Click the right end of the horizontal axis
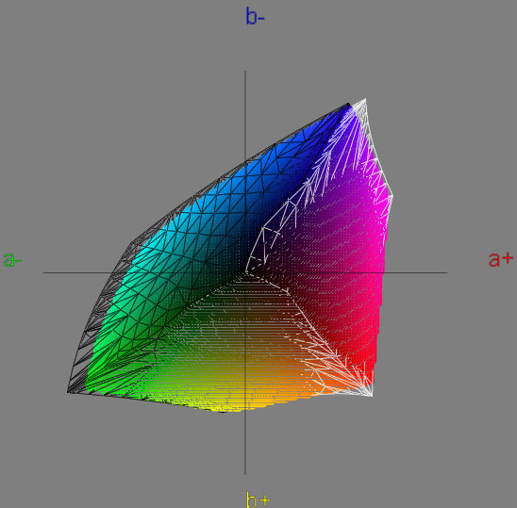The width and height of the screenshot is (517, 508). 446,272
